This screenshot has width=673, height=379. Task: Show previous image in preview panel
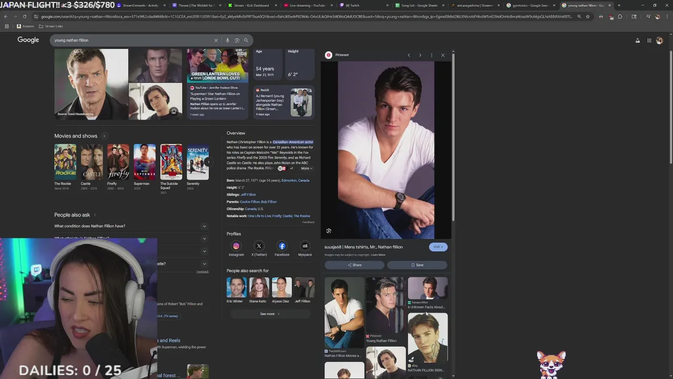[x=409, y=55]
